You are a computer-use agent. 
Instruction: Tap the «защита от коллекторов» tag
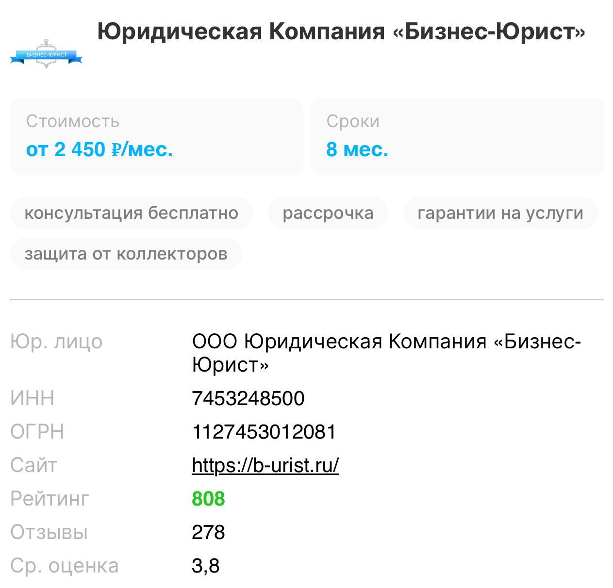(x=126, y=254)
